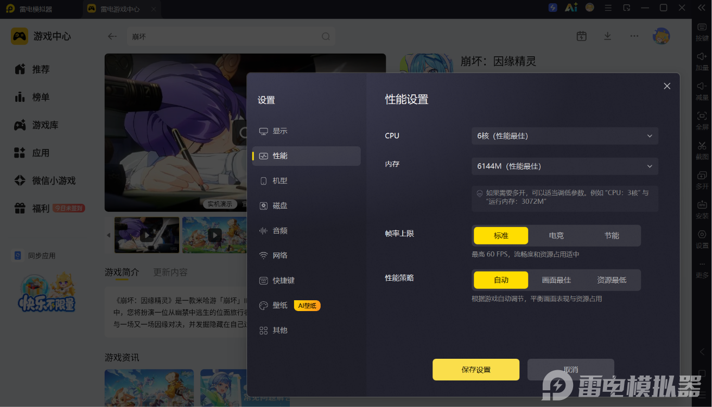Set performance strategy to 画面最佳
Viewport: 712px width, 407px height.
(x=556, y=280)
